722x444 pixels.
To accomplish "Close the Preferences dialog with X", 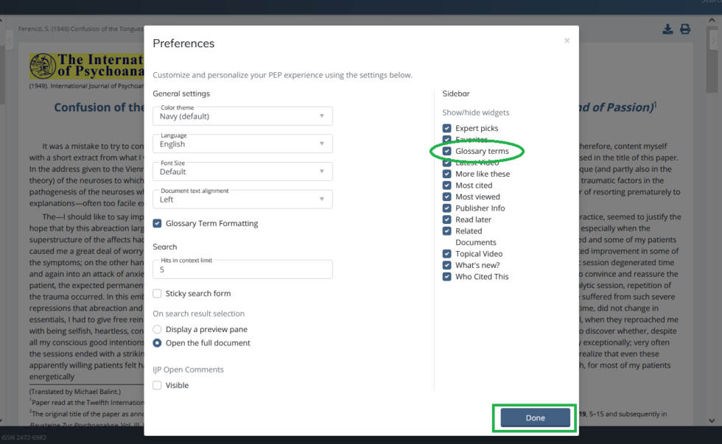I will point(567,40).
